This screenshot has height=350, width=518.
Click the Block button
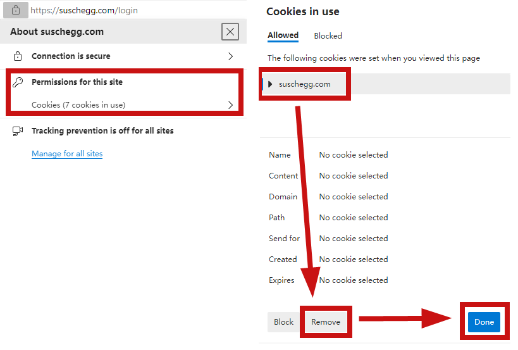283,322
